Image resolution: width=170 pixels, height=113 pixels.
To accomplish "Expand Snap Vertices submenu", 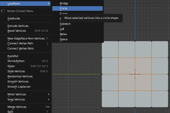I will [x=25, y=99].
